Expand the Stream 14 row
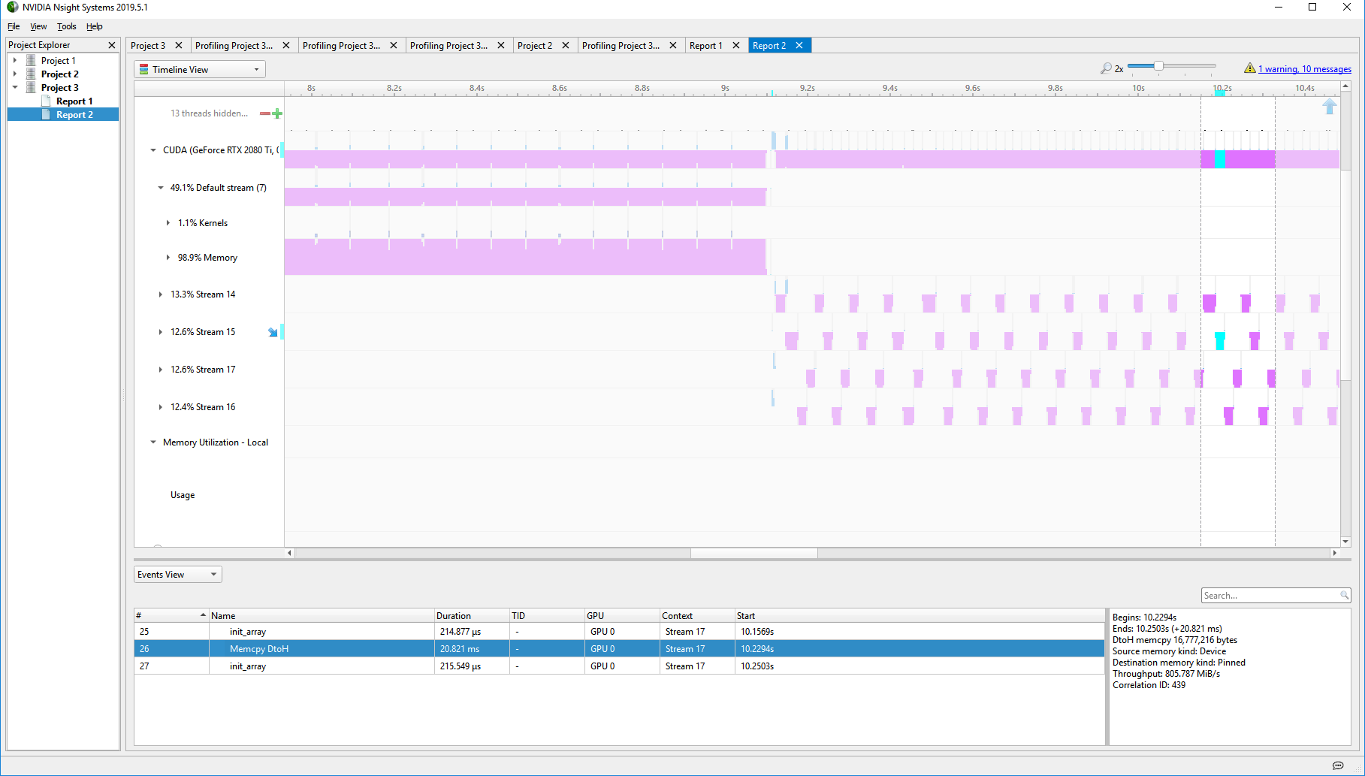Viewport: 1365px width, 776px height. [x=161, y=294]
